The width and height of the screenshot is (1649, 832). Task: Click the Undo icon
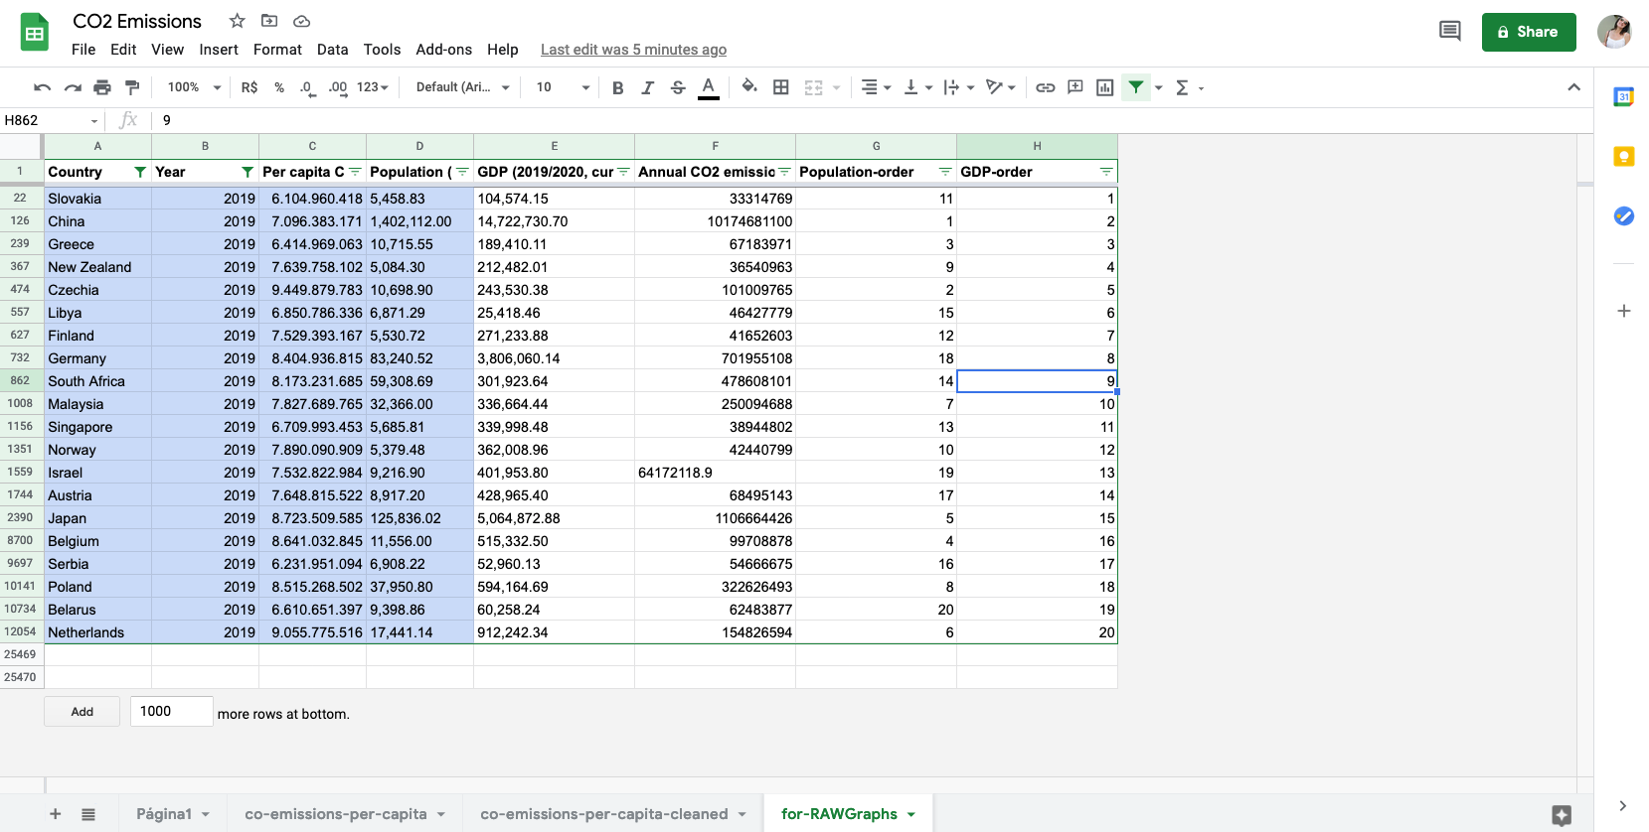click(x=42, y=87)
